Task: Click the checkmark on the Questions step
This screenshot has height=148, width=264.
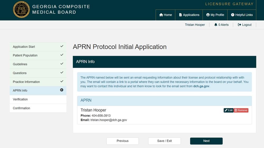Action: pos(62,72)
